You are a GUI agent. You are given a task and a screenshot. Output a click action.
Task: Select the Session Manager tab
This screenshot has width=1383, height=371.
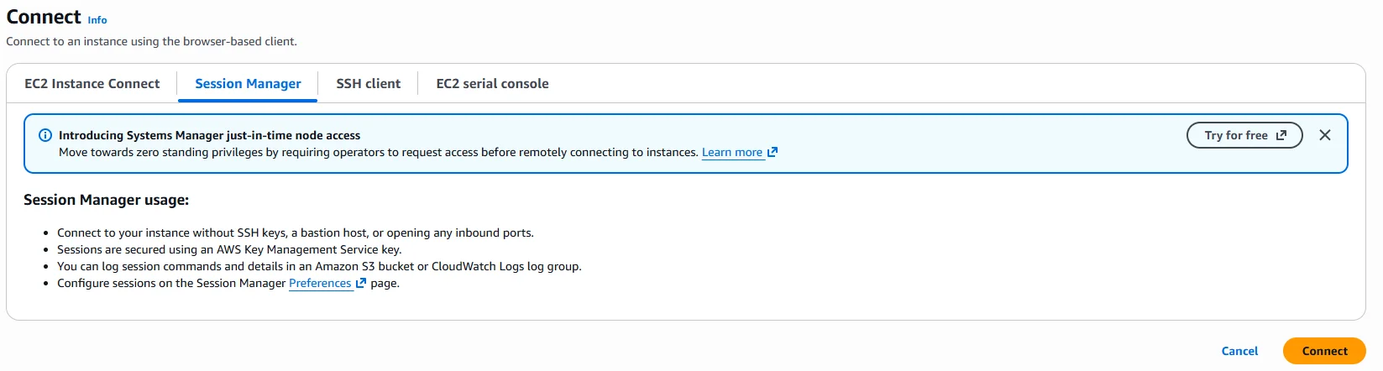click(248, 84)
